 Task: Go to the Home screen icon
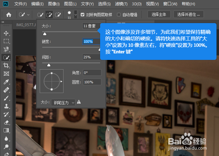[9, 14]
